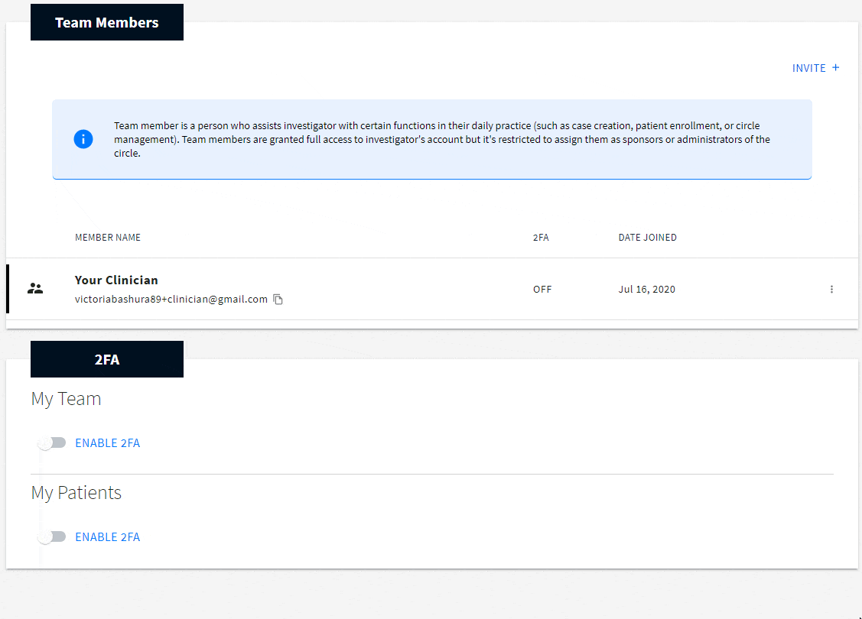Click the DATE JOINED column header
The image size is (862, 619).
point(647,238)
